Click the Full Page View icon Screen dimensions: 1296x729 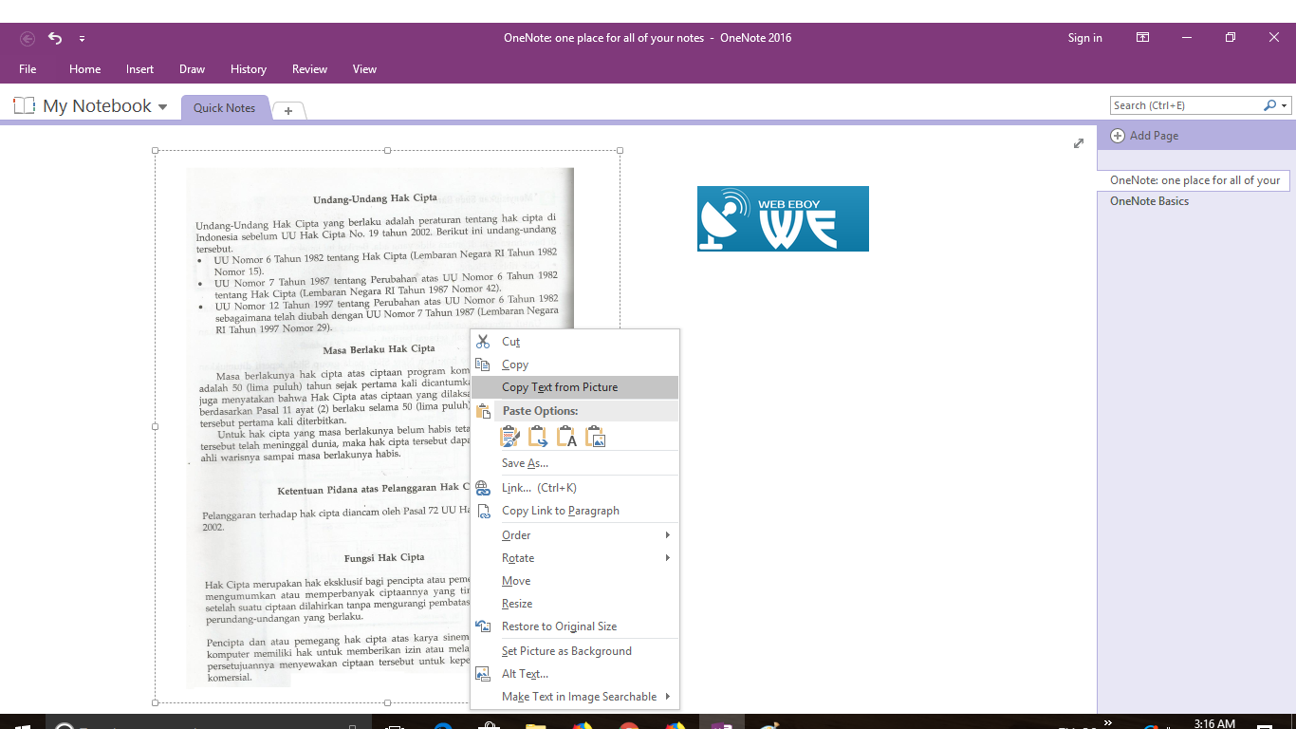tap(1079, 143)
